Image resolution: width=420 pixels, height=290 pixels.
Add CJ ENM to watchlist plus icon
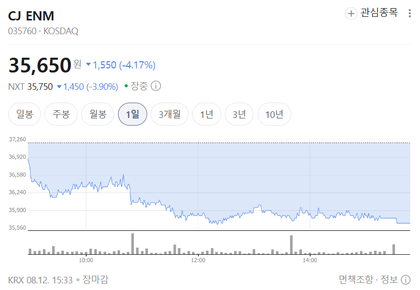point(351,14)
